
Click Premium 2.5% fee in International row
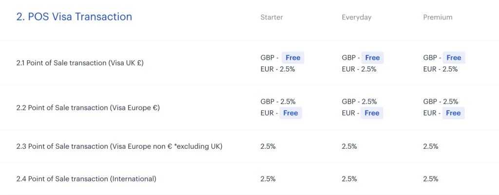(431, 178)
